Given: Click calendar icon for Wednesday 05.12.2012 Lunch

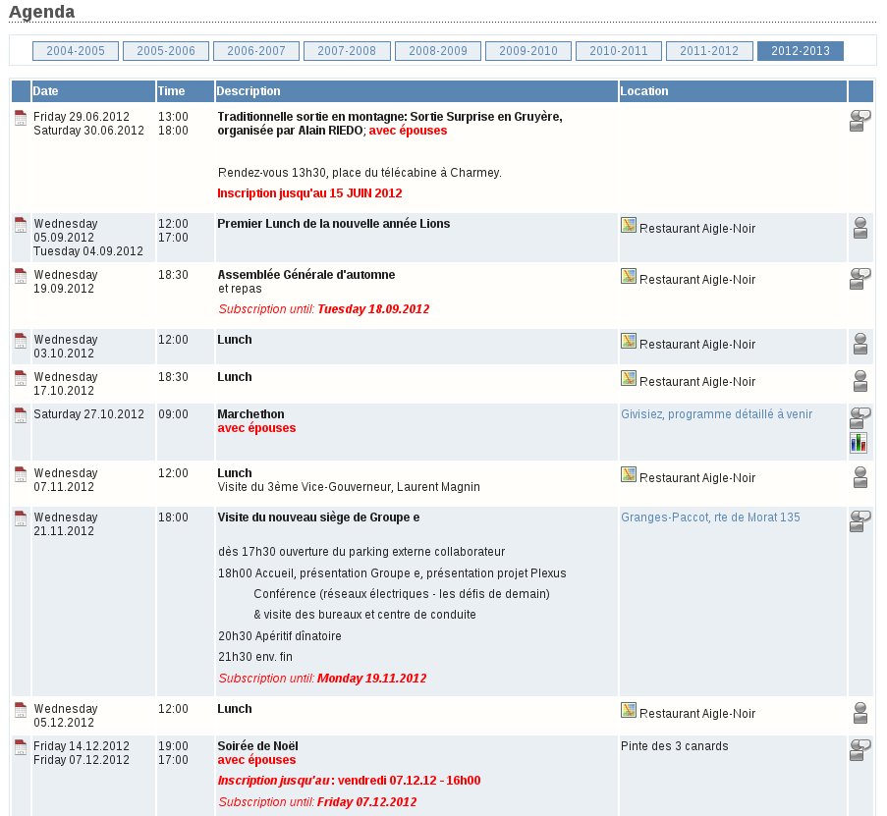Looking at the screenshot, I should tap(21, 710).
